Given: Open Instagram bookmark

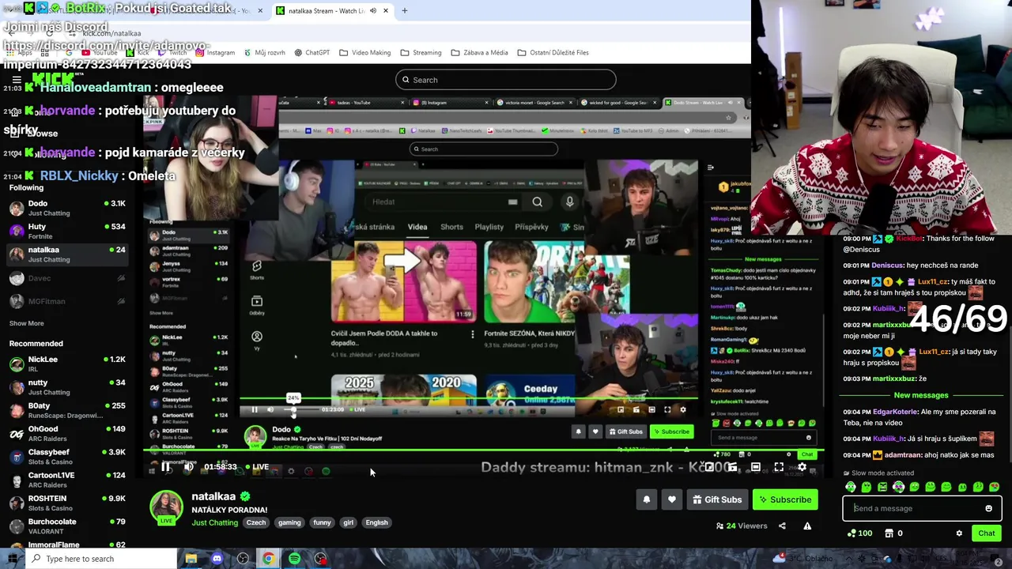Looking at the screenshot, I should 215,53.
